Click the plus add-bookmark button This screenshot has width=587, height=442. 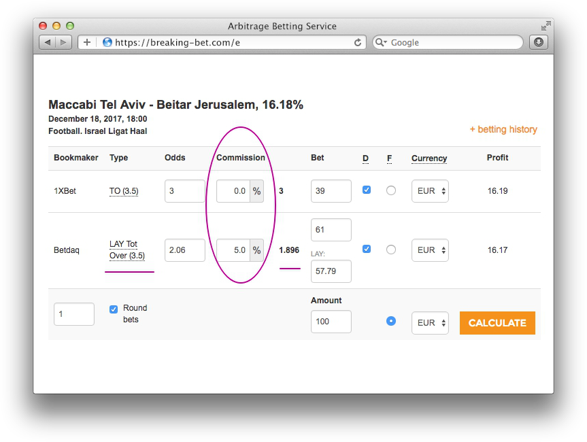click(87, 42)
